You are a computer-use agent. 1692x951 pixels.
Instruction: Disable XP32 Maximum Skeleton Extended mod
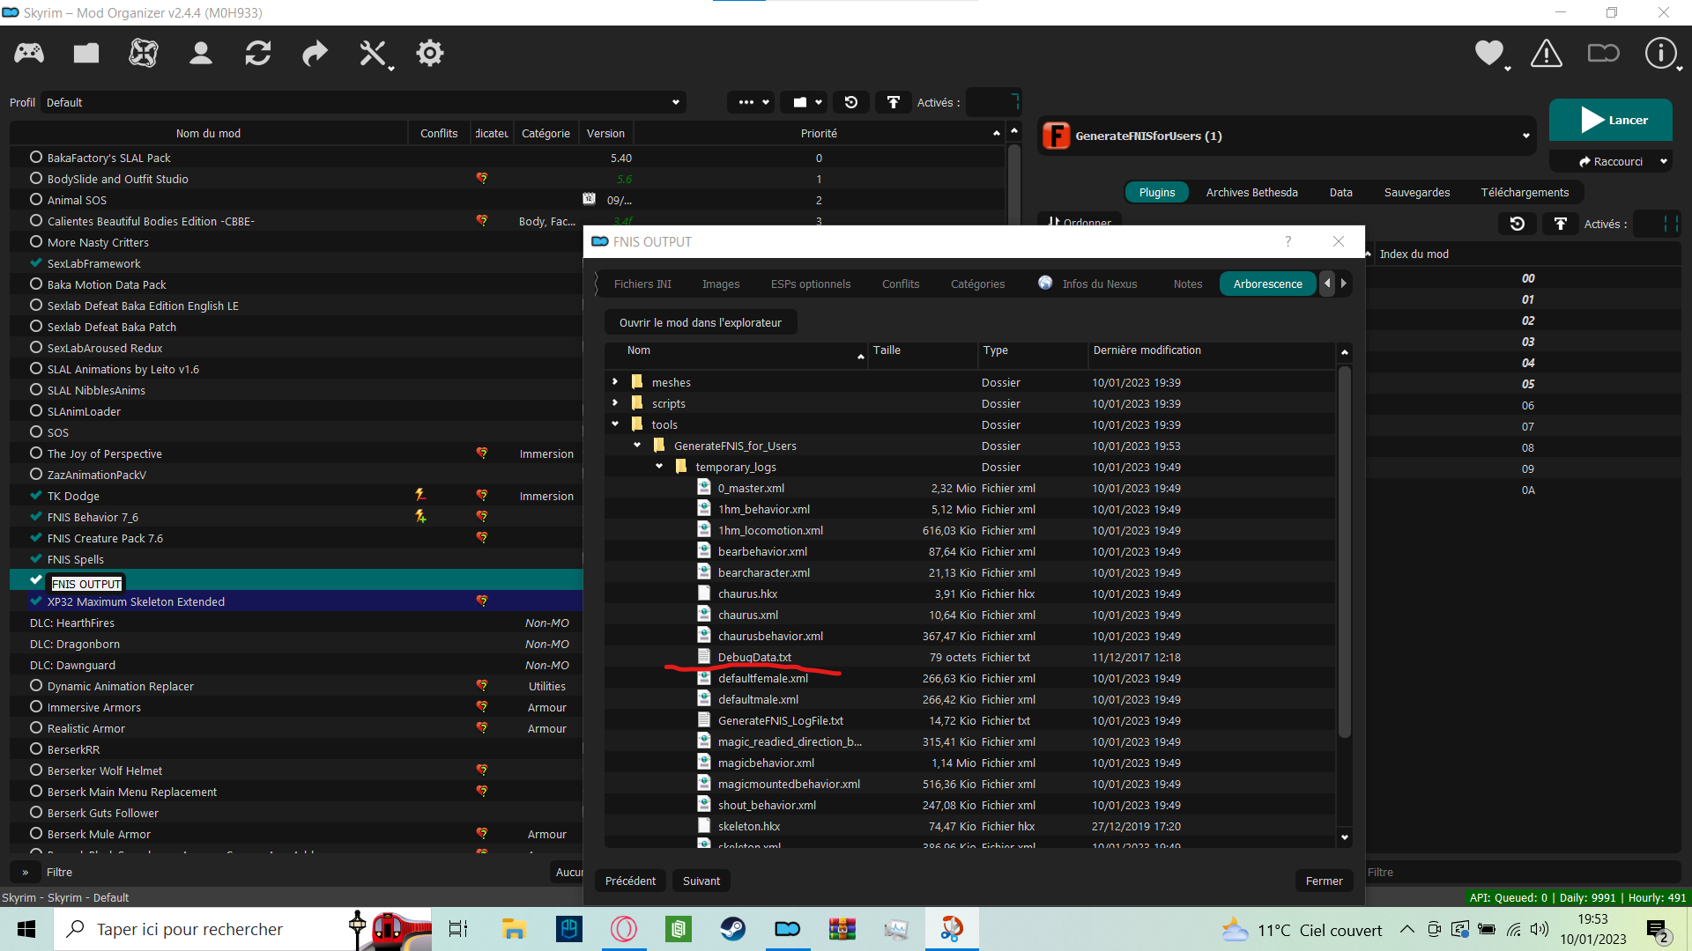pyautogui.click(x=36, y=601)
